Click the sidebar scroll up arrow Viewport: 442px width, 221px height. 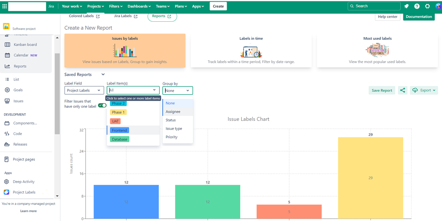point(57,38)
